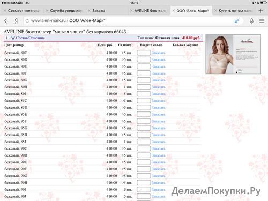Click Заказать for бежевый, 90J

tap(158, 196)
